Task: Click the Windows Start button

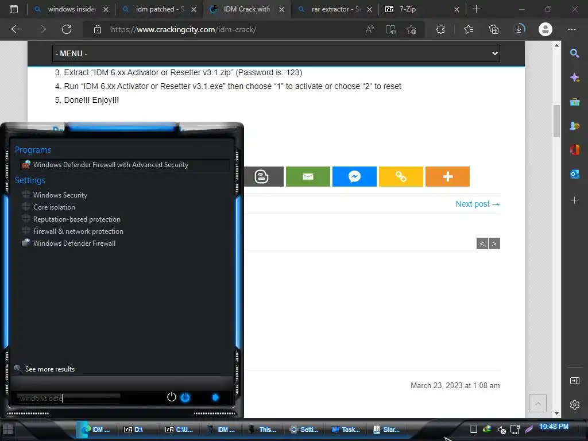Action: pyautogui.click(x=8, y=430)
